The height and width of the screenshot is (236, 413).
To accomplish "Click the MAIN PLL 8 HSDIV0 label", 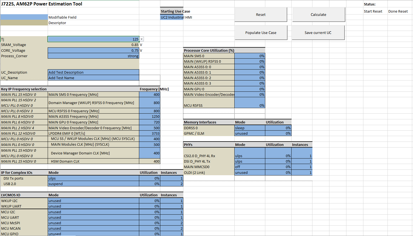I will pos(17,116).
